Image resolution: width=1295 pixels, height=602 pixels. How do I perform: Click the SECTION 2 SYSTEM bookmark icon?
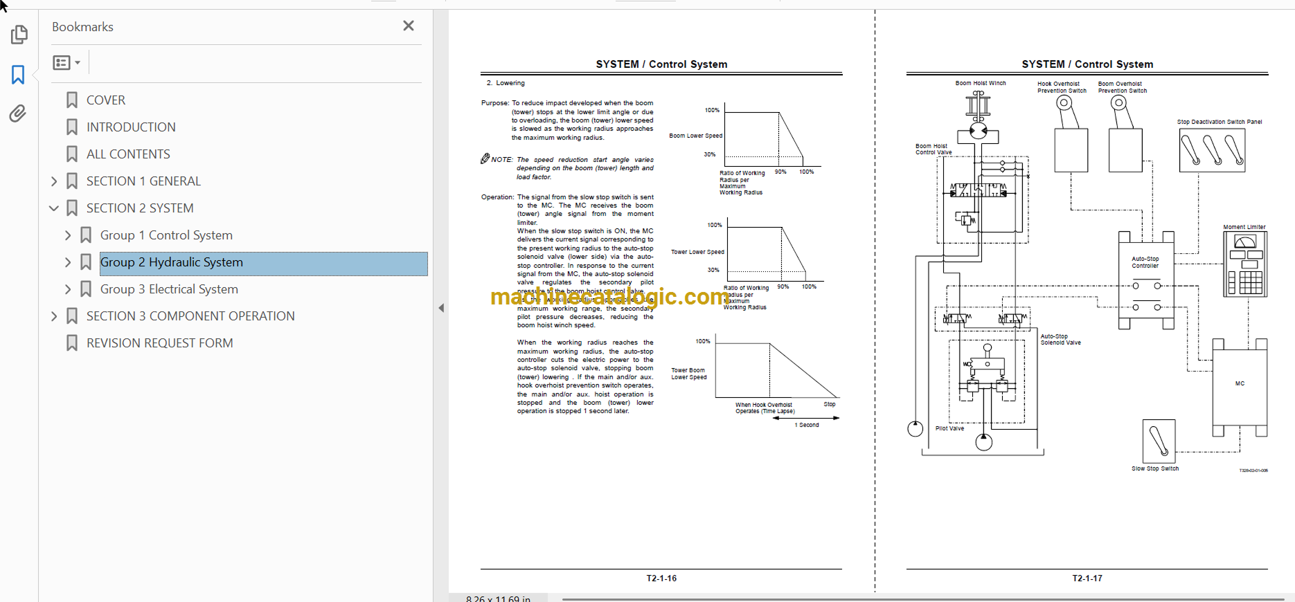pos(72,208)
